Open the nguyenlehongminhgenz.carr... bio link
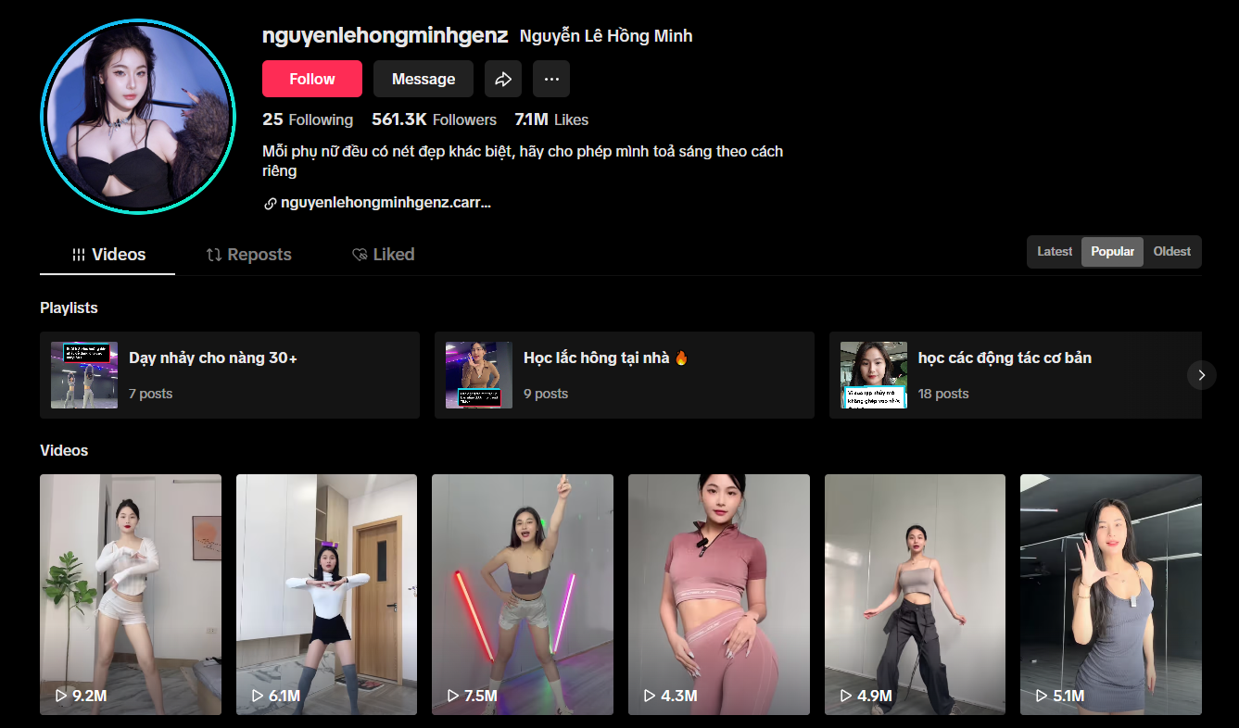1239x728 pixels. coord(386,203)
